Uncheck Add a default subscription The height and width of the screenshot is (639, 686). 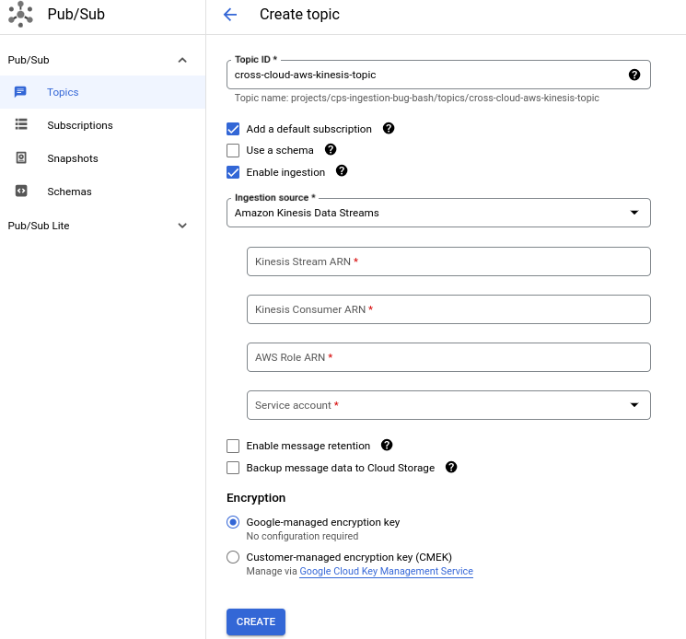[233, 129]
